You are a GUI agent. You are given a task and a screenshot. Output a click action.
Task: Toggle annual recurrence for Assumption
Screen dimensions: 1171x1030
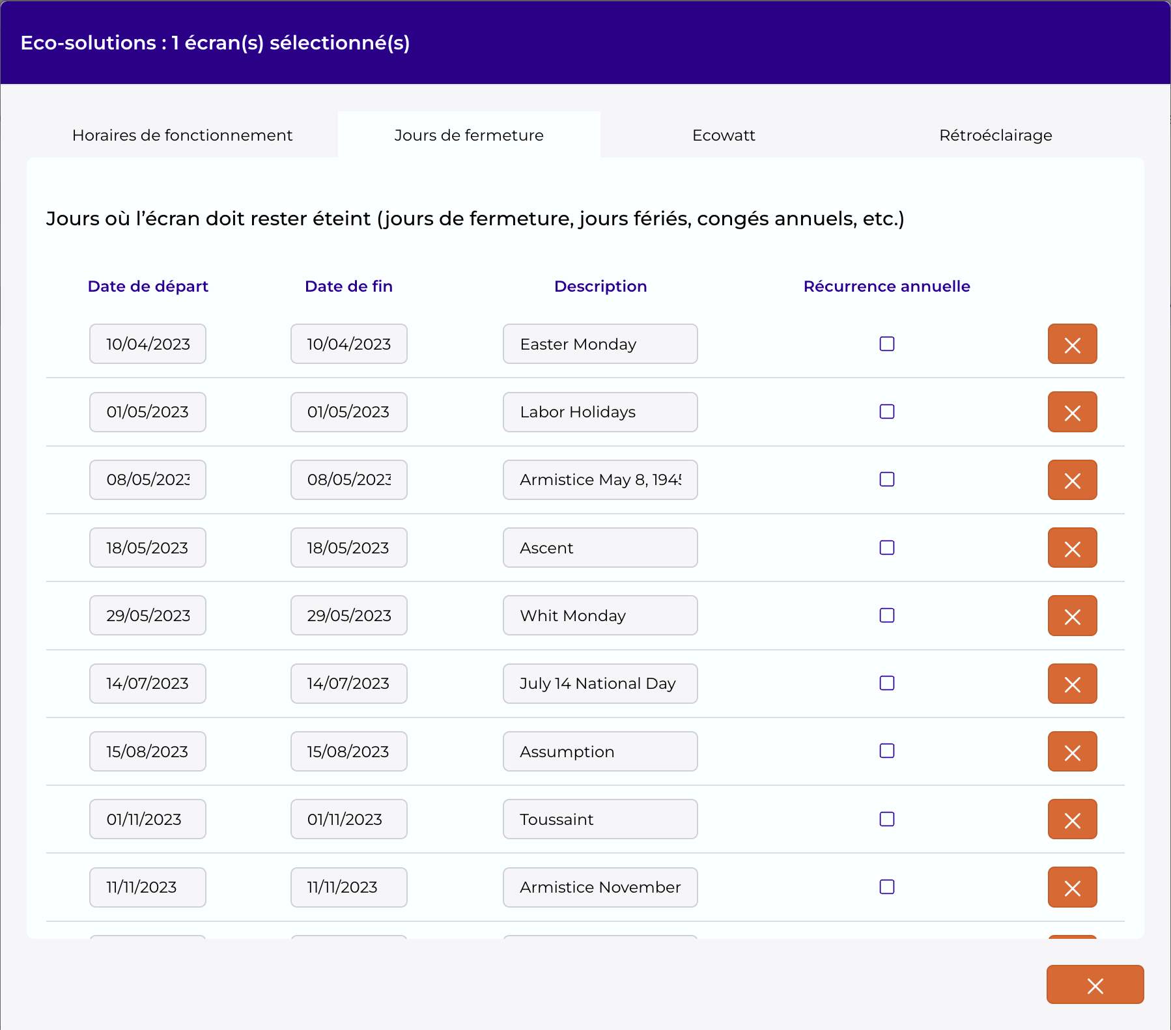point(886,751)
